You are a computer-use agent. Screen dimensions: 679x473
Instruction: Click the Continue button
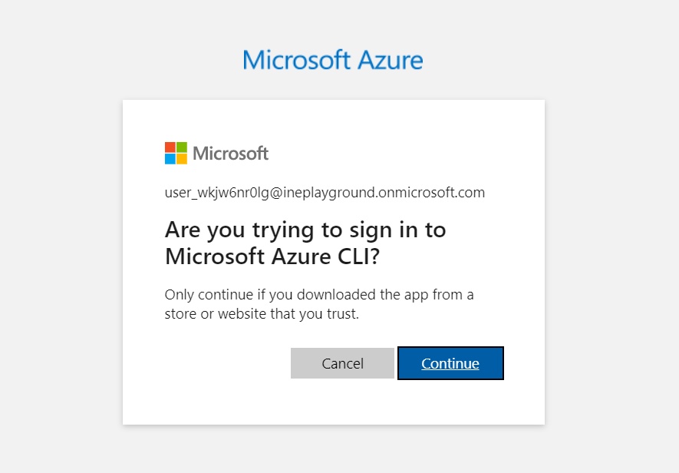tap(450, 363)
